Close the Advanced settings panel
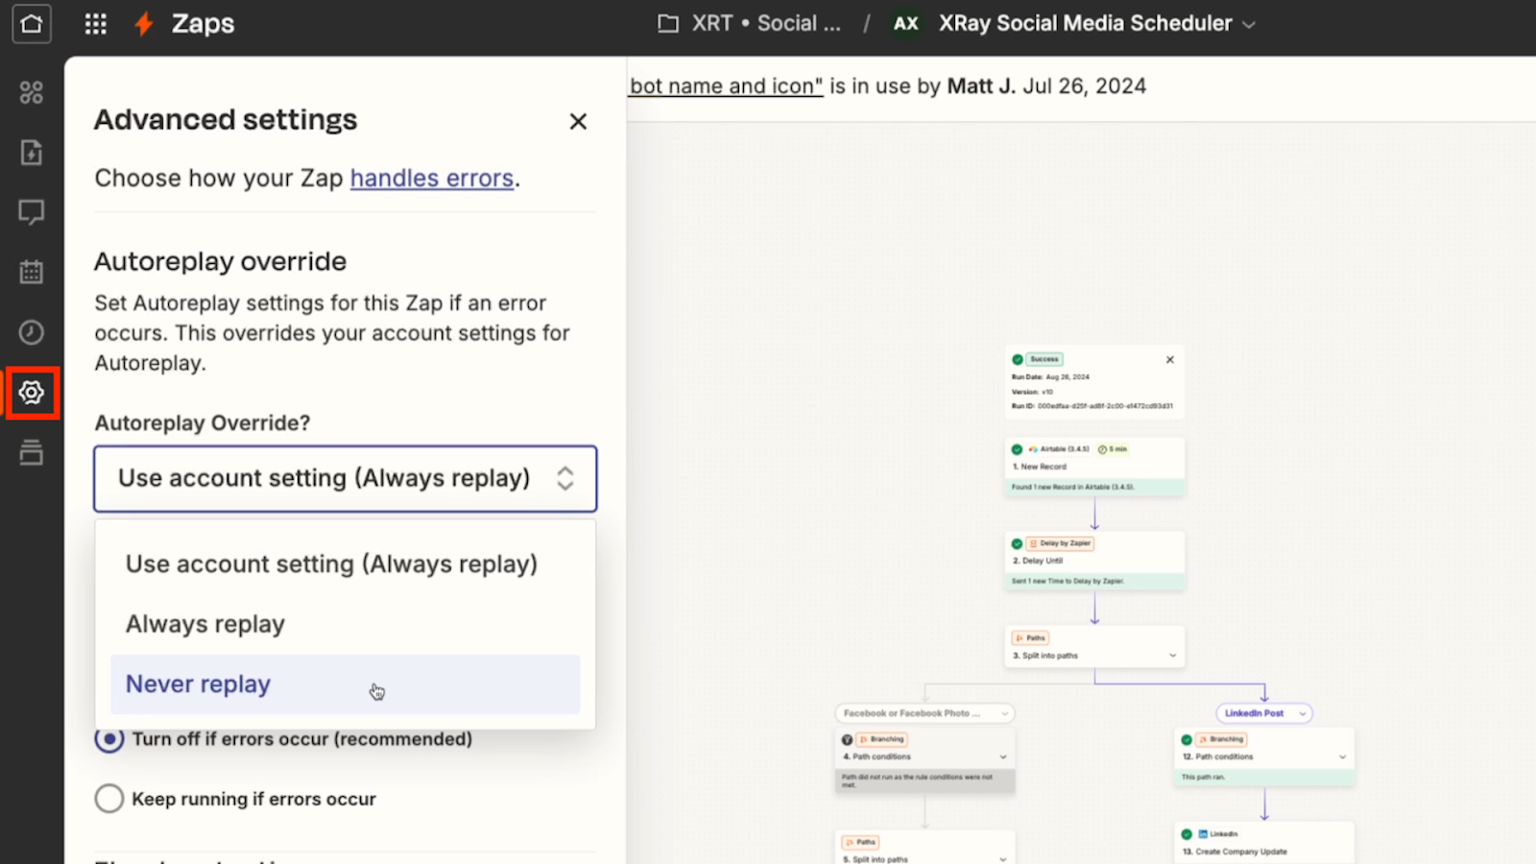The width and height of the screenshot is (1536, 864). pos(578,121)
